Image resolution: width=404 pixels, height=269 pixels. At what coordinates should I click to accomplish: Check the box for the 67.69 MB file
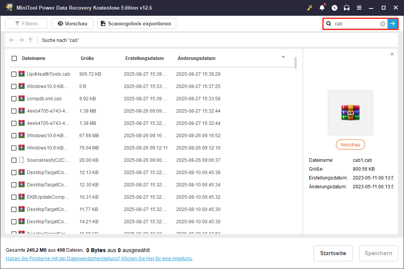(14, 136)
